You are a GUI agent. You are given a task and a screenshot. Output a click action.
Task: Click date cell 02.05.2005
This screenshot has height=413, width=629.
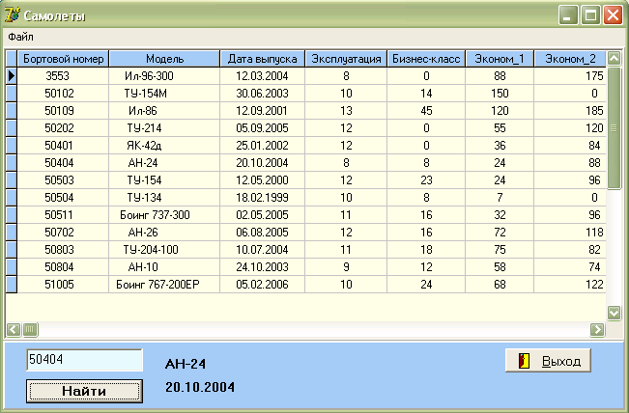click(263, 215)
